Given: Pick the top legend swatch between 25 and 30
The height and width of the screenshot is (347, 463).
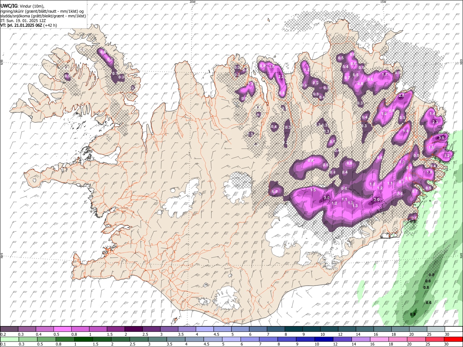Looking at the screenshot, I should click(x=436, y=329).
